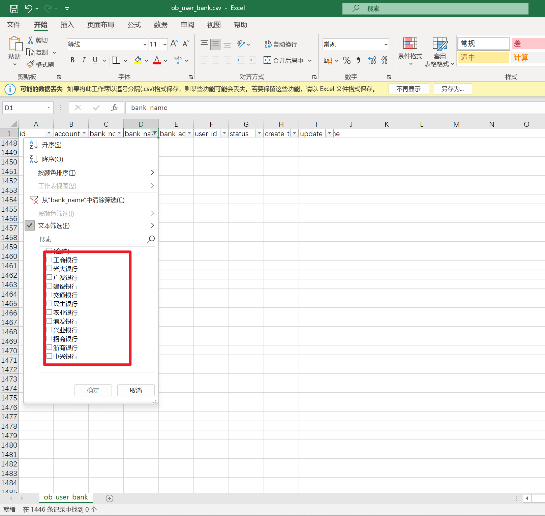Click the title bar search box 搜索
The height and width of the screenshot is (516, 545).
click(435, 8)
